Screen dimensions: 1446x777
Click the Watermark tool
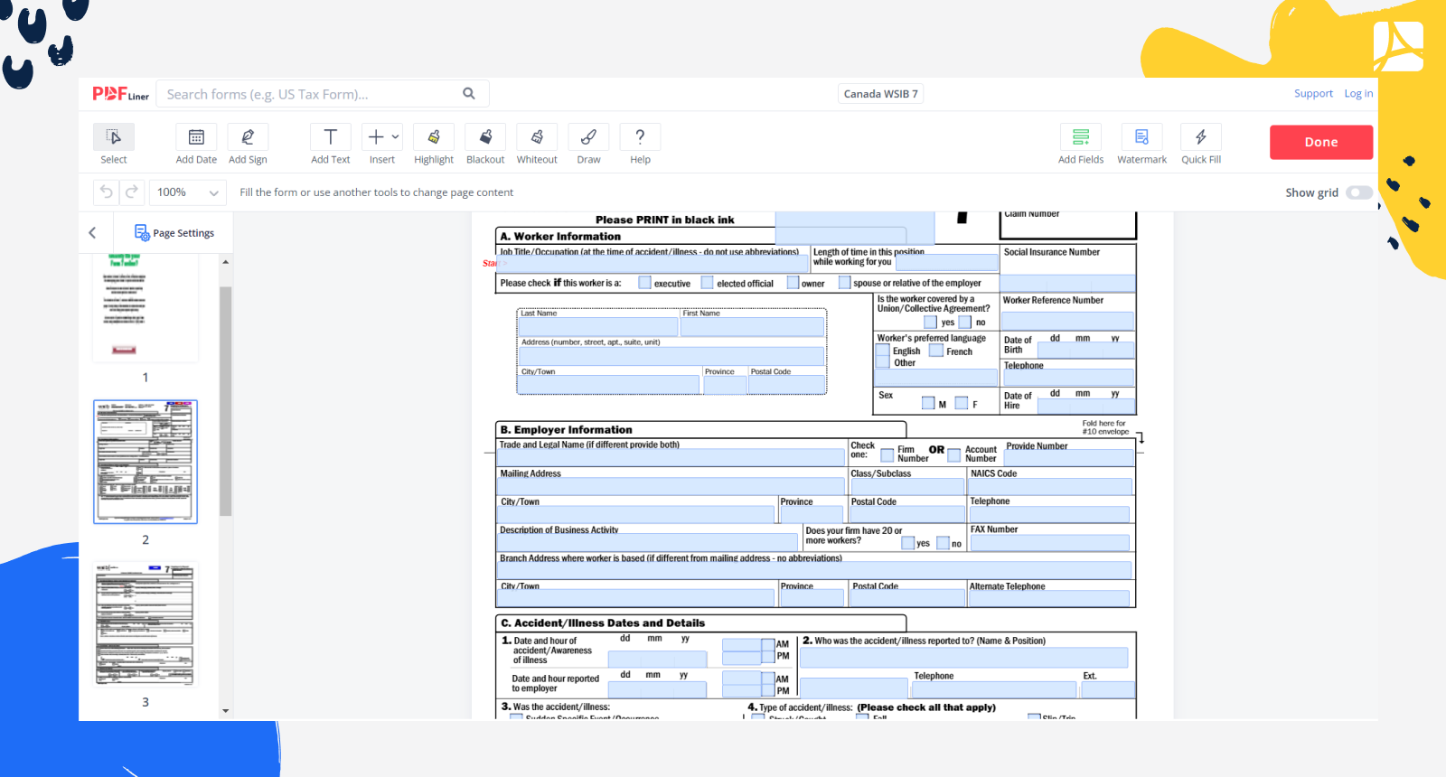click(1141, 137)
